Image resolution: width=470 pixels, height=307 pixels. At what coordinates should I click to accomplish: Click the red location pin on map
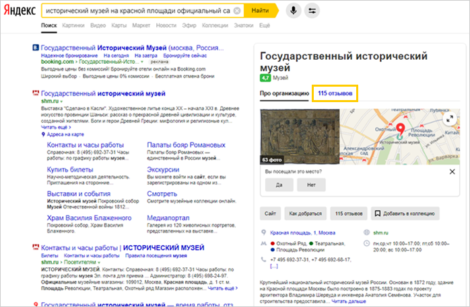point(399,129)
